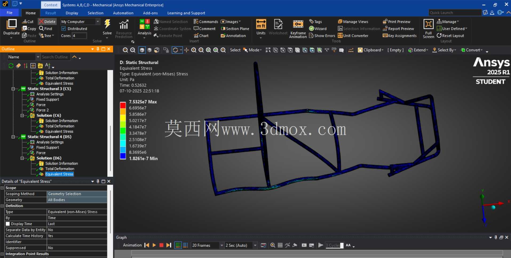
Task: Pin the Outline panel
Action: (98, 49)
